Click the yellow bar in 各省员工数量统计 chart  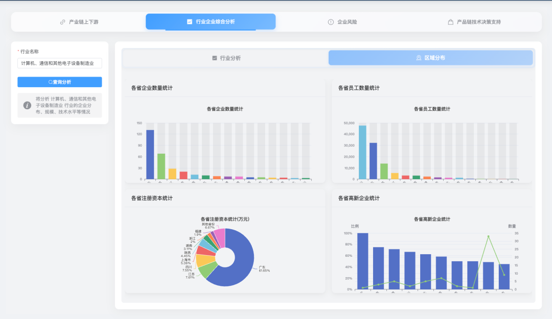[x=395, y=176]
